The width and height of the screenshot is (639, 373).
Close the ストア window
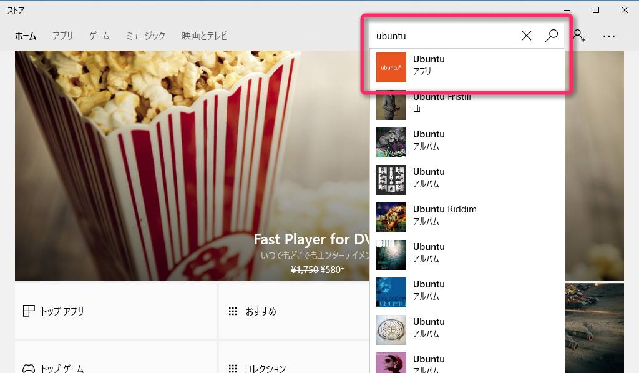pos(624,10)
